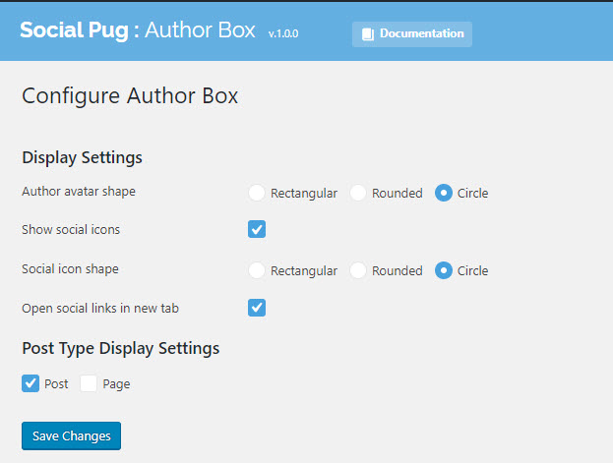The width and height of the screenshot is (613, 463).
Task: Click the Display Settings heading
Action: [x=82, y=158]
